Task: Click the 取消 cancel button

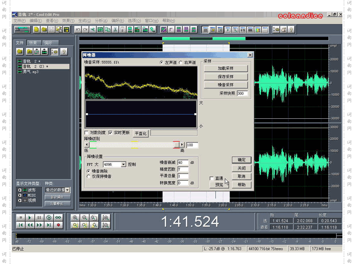Action: (x=242, y=176)
